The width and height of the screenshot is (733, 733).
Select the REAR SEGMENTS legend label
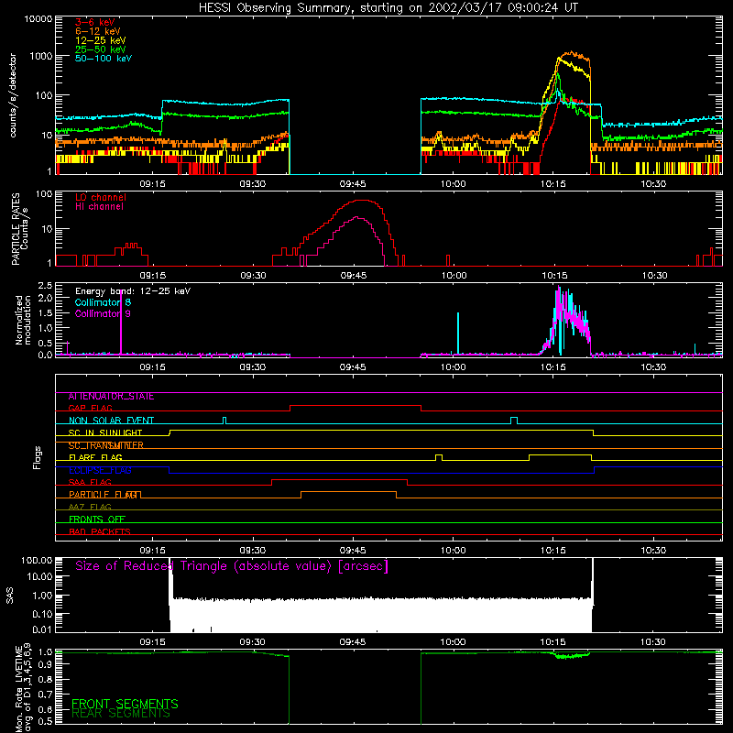121,714
